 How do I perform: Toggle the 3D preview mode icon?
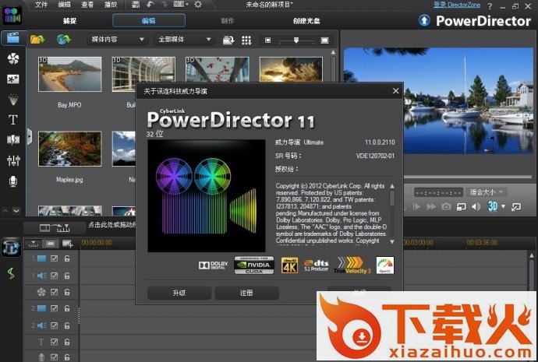pyautogui.click(x=492, y=206)
